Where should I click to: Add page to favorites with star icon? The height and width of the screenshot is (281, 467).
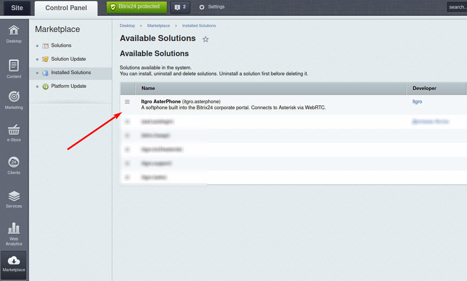coord(206,39)
